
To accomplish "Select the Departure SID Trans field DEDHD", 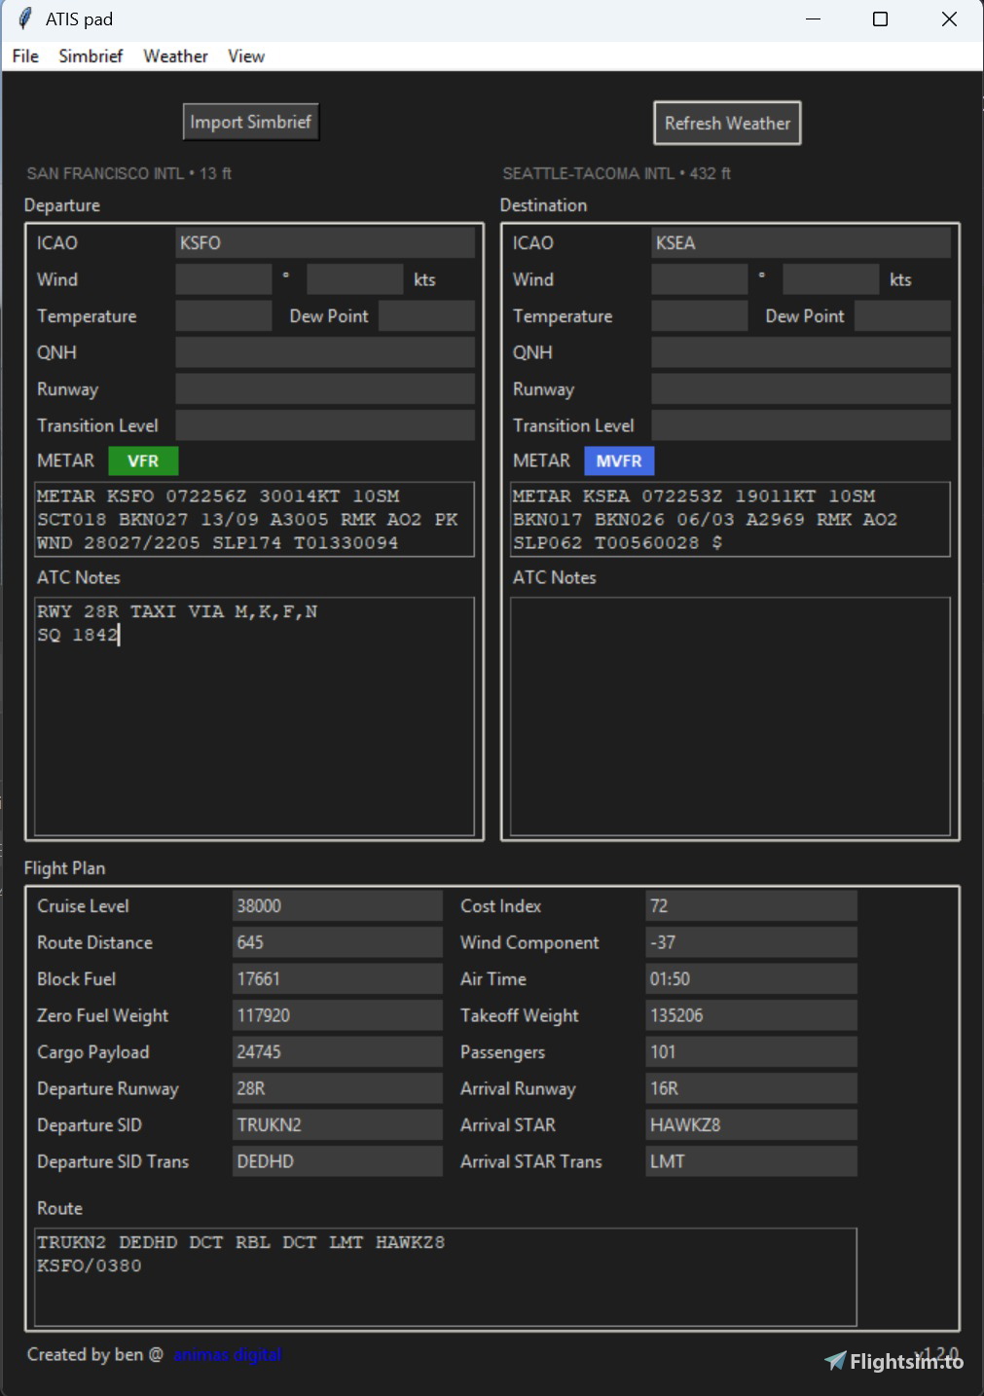I will (338, 1161).
